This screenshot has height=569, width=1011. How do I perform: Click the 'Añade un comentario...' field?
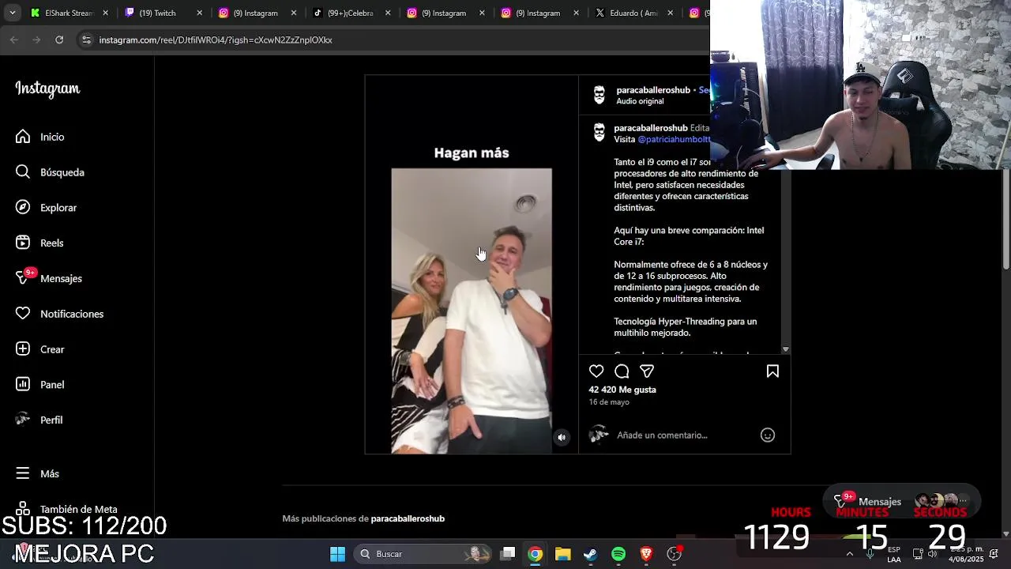click(x=662, y=435)
